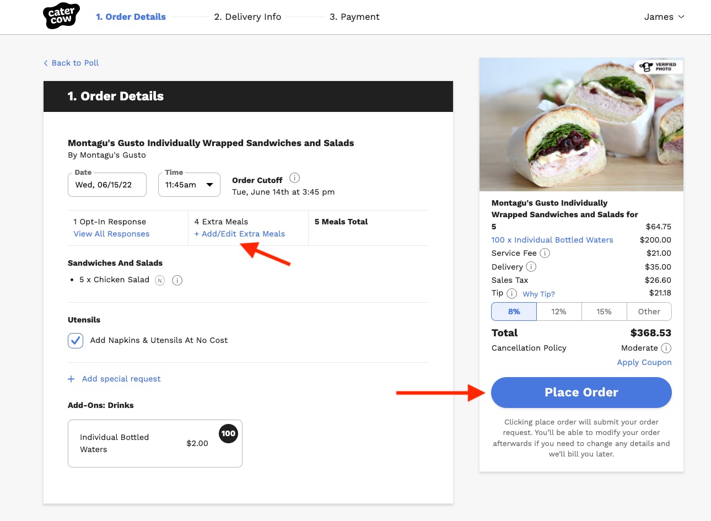Open the Delivery fee info icon
The width and height of the screenshot is (711, 521).
tap(531, 267)
